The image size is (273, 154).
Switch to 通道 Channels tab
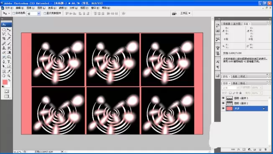(x=235, y=83)
